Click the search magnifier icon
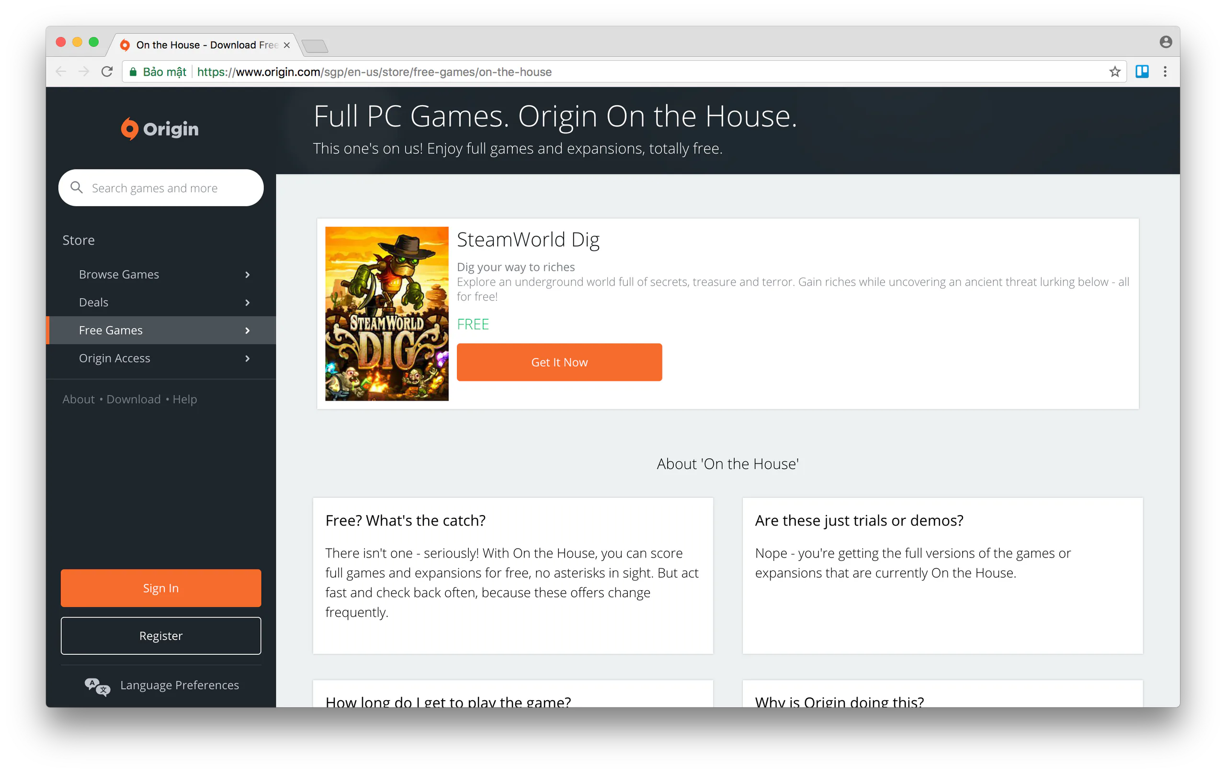The width and height of the screenshot is (1226, 773). (76, 187)
